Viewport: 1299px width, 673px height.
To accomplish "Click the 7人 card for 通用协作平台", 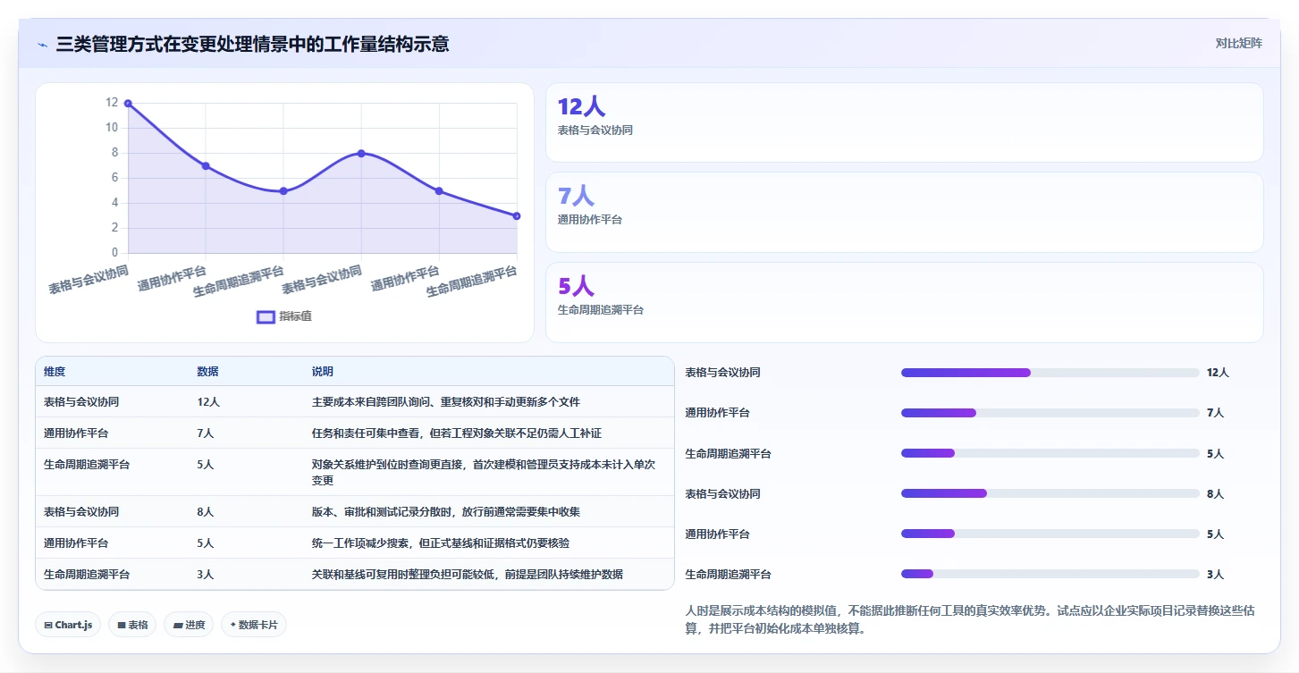I will tap(905, 212).
